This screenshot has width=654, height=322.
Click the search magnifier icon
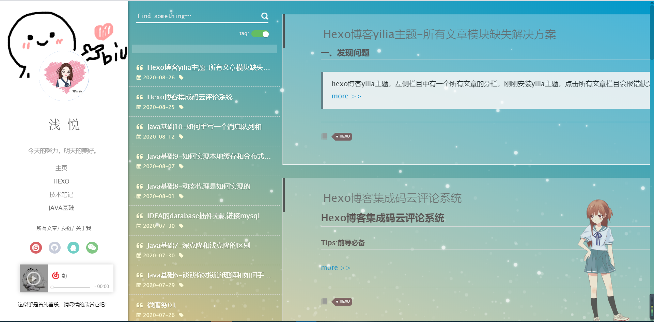265,16
